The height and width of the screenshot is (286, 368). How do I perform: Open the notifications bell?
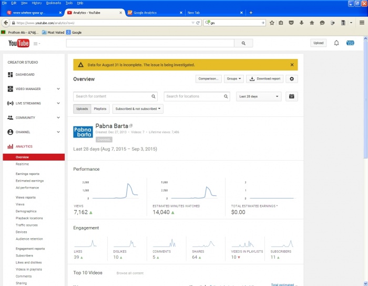click(336, 43)
